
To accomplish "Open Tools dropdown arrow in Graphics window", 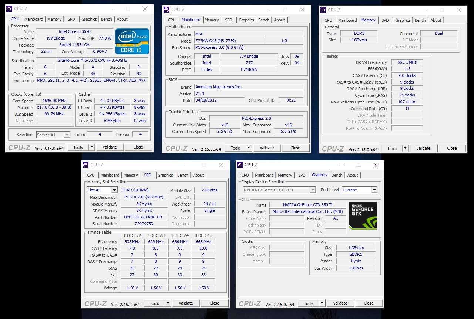I will click(322, 303).
